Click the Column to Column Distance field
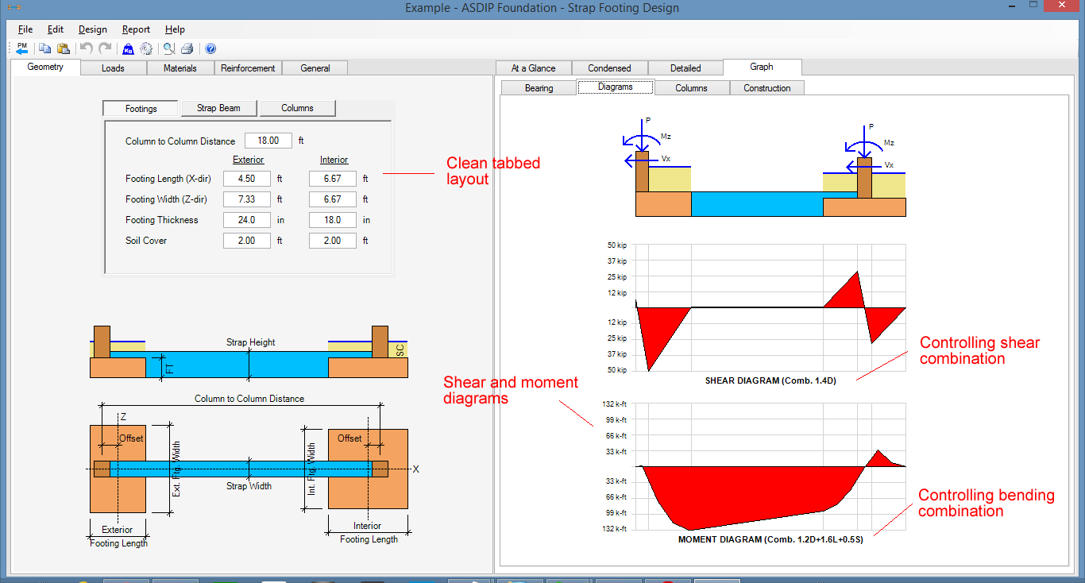The image size is (1085, 583). point(268,141)
